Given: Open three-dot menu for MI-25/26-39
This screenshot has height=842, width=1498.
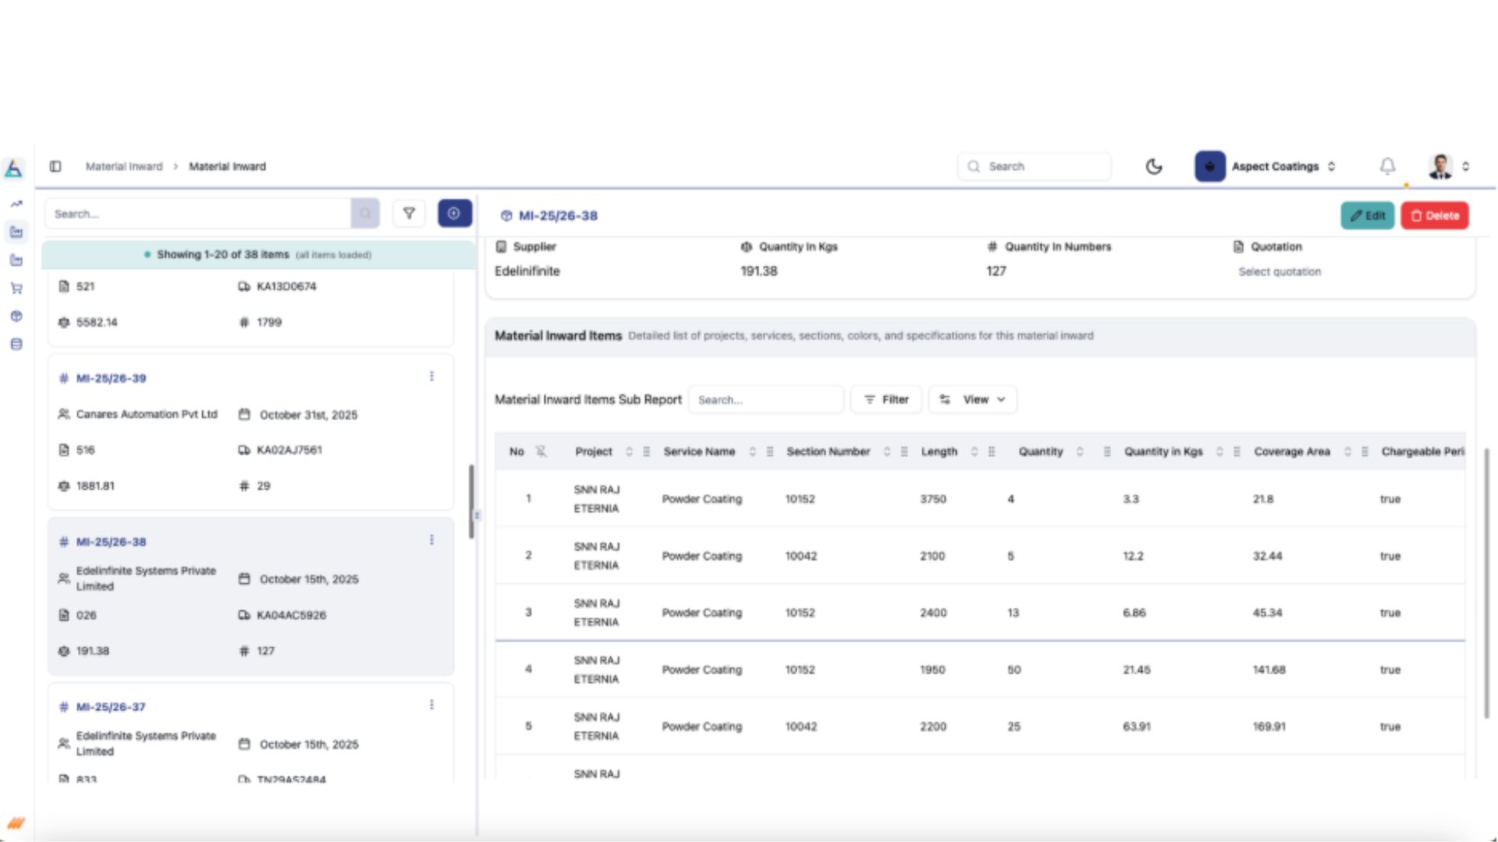Looking at the screenshot, I should pyautogui.click(x=431, y=377).
